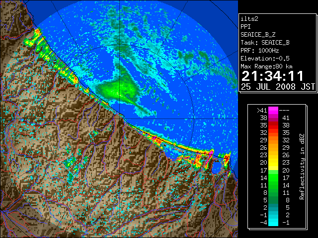Viewport: 318px width, 238px height.
Task: Click the 'PRF: 1000Hz' line
Action: [260, 51]
